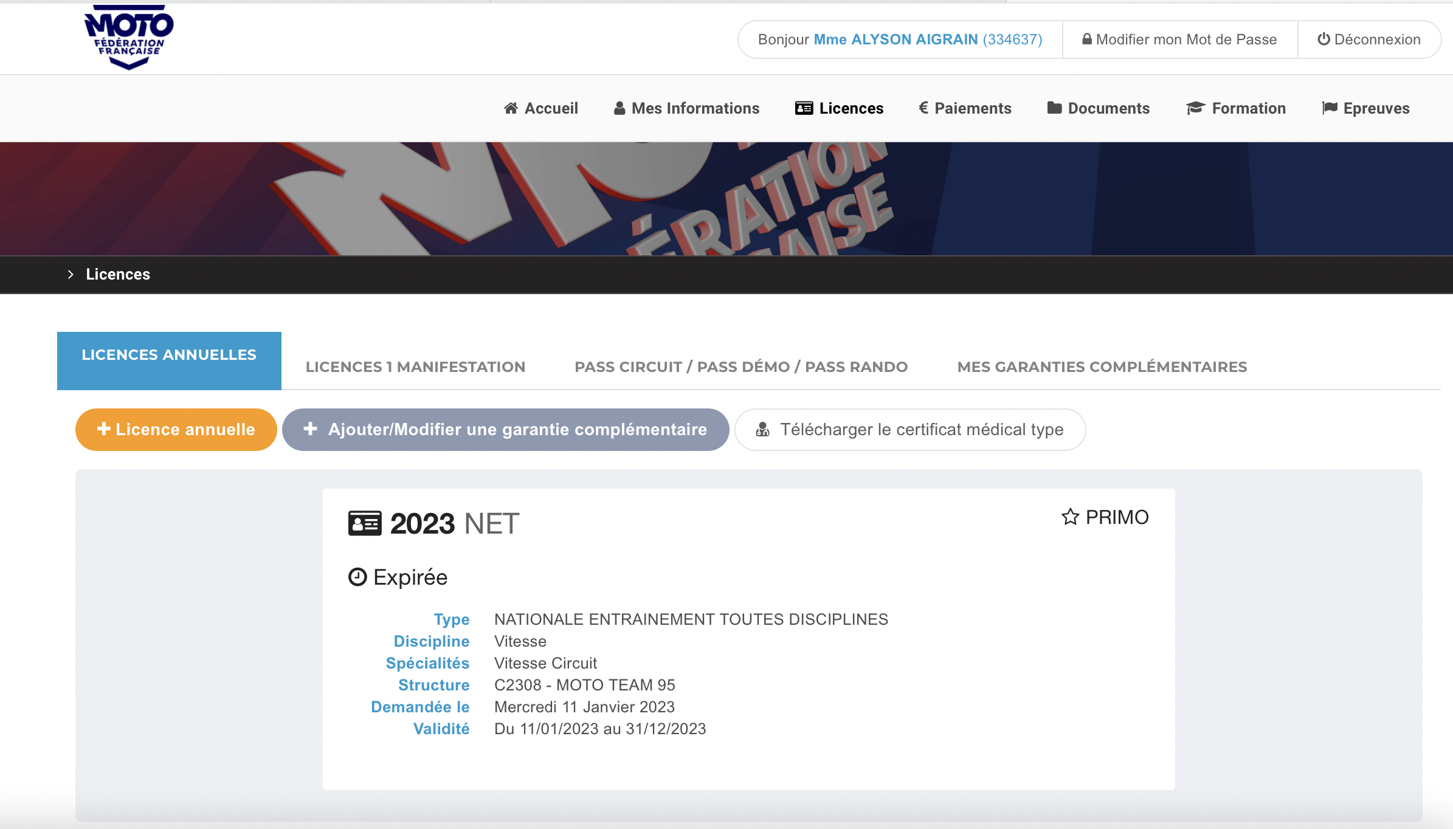Click the Fédération Française Moto logo
The height and width of the screenshot is (829, 1453).
[129, 36]
